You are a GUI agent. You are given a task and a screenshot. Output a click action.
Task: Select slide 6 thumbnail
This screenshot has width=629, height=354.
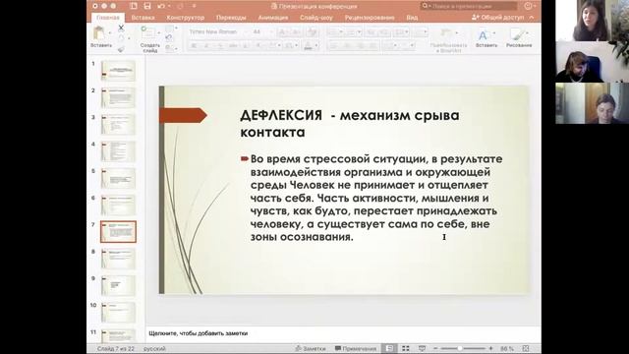[x=118, y=206]
